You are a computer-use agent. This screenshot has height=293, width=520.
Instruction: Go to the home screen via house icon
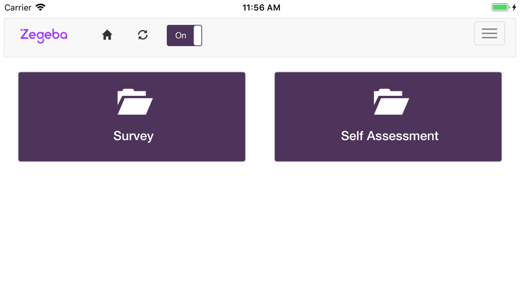pyautogui.click(x=107, y=35)
